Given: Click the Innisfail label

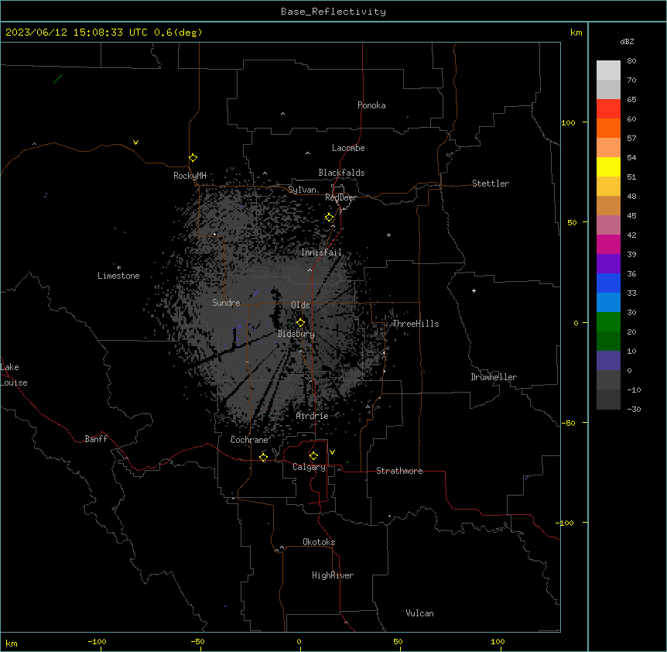Looking at the screenshot, I should click(x=321, y=252).
